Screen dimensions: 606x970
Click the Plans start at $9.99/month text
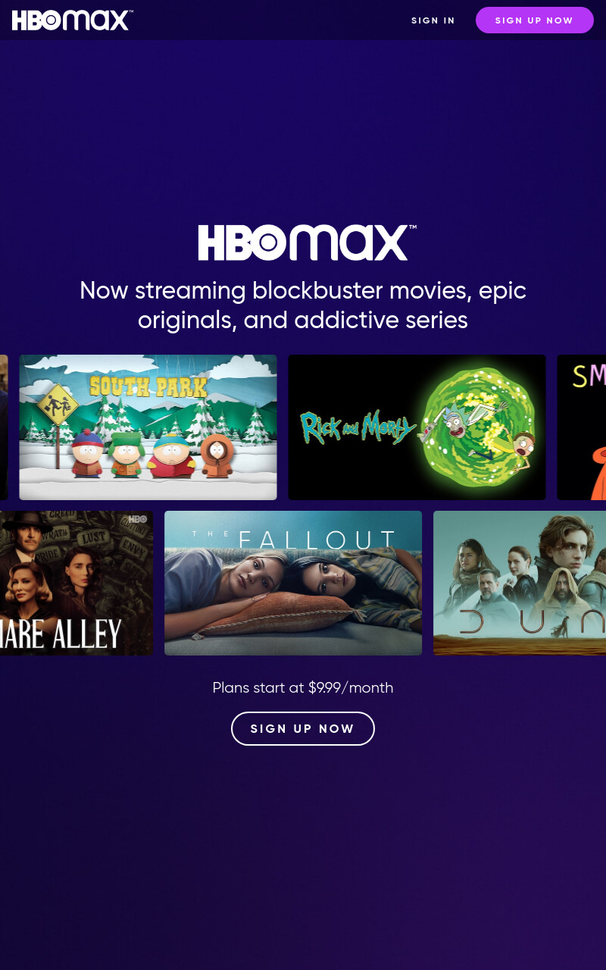303,687
